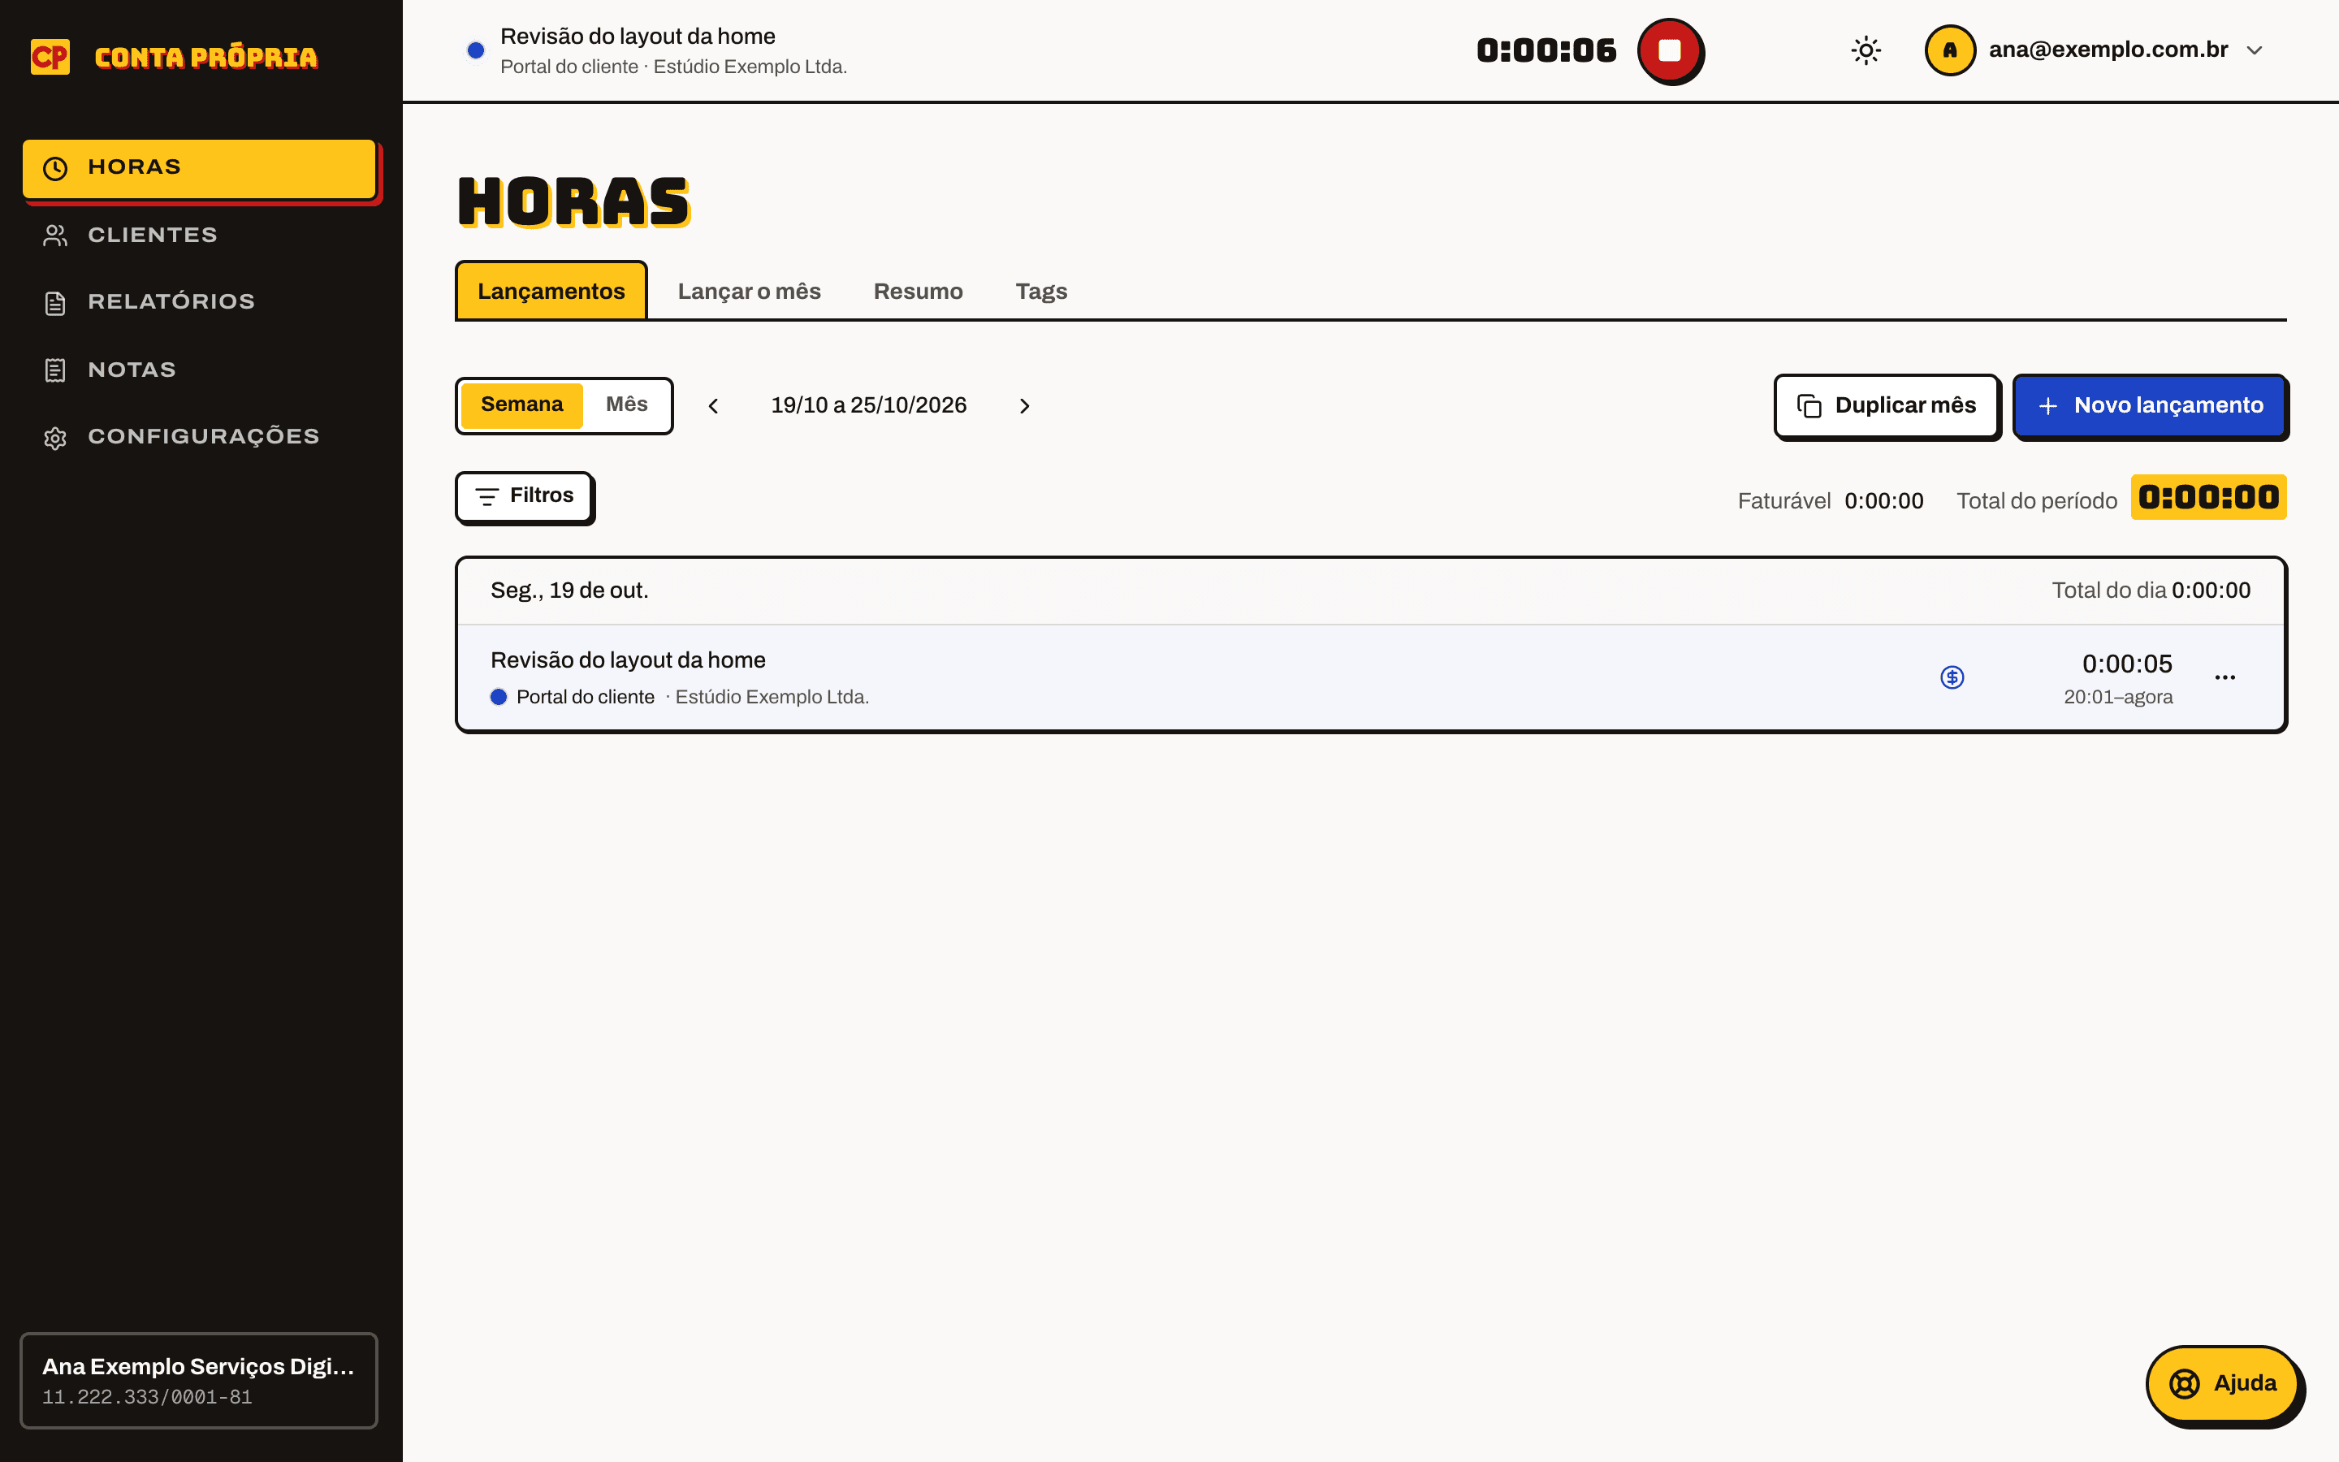Open the entry's three-dot options menu
2339x1462 pixels.
[x=2224, y=677]
